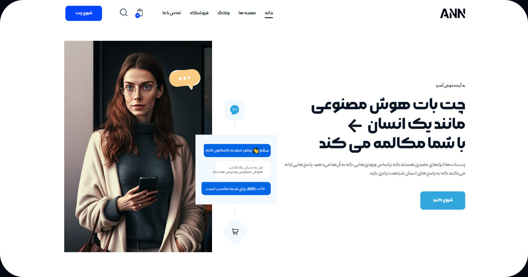This screenshot has width=528, height=277.
Task: Click the woman holding phone image
Action: tap(138, 146)
